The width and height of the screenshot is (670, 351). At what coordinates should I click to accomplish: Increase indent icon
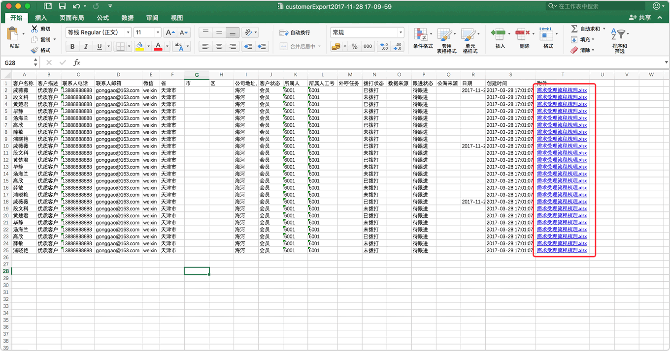(x=262, y=46)
